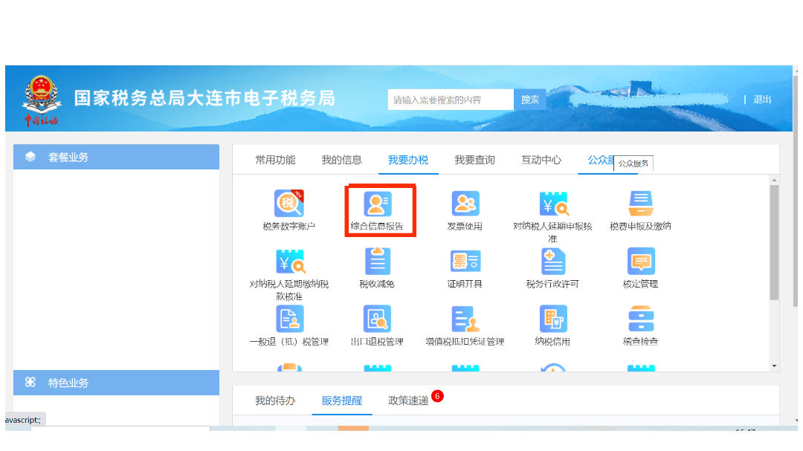Open 对纳税人延期申报核准 icon
803x451 pixels.
[553, 204]
